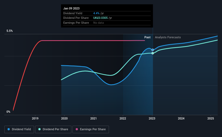Viewport: 222px width, 137px height.
Task: Click the UK£0.0305 dividend per share value
Action: pos(100,18)
